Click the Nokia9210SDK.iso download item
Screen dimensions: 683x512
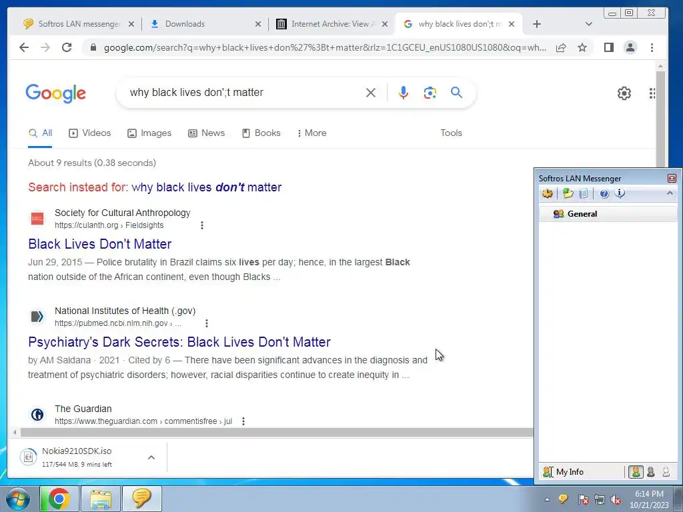tap(76, 457)
